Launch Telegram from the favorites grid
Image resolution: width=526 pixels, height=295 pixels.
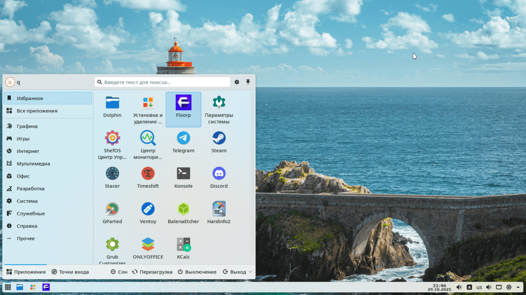pyautogui.click(x=183, y=142)
